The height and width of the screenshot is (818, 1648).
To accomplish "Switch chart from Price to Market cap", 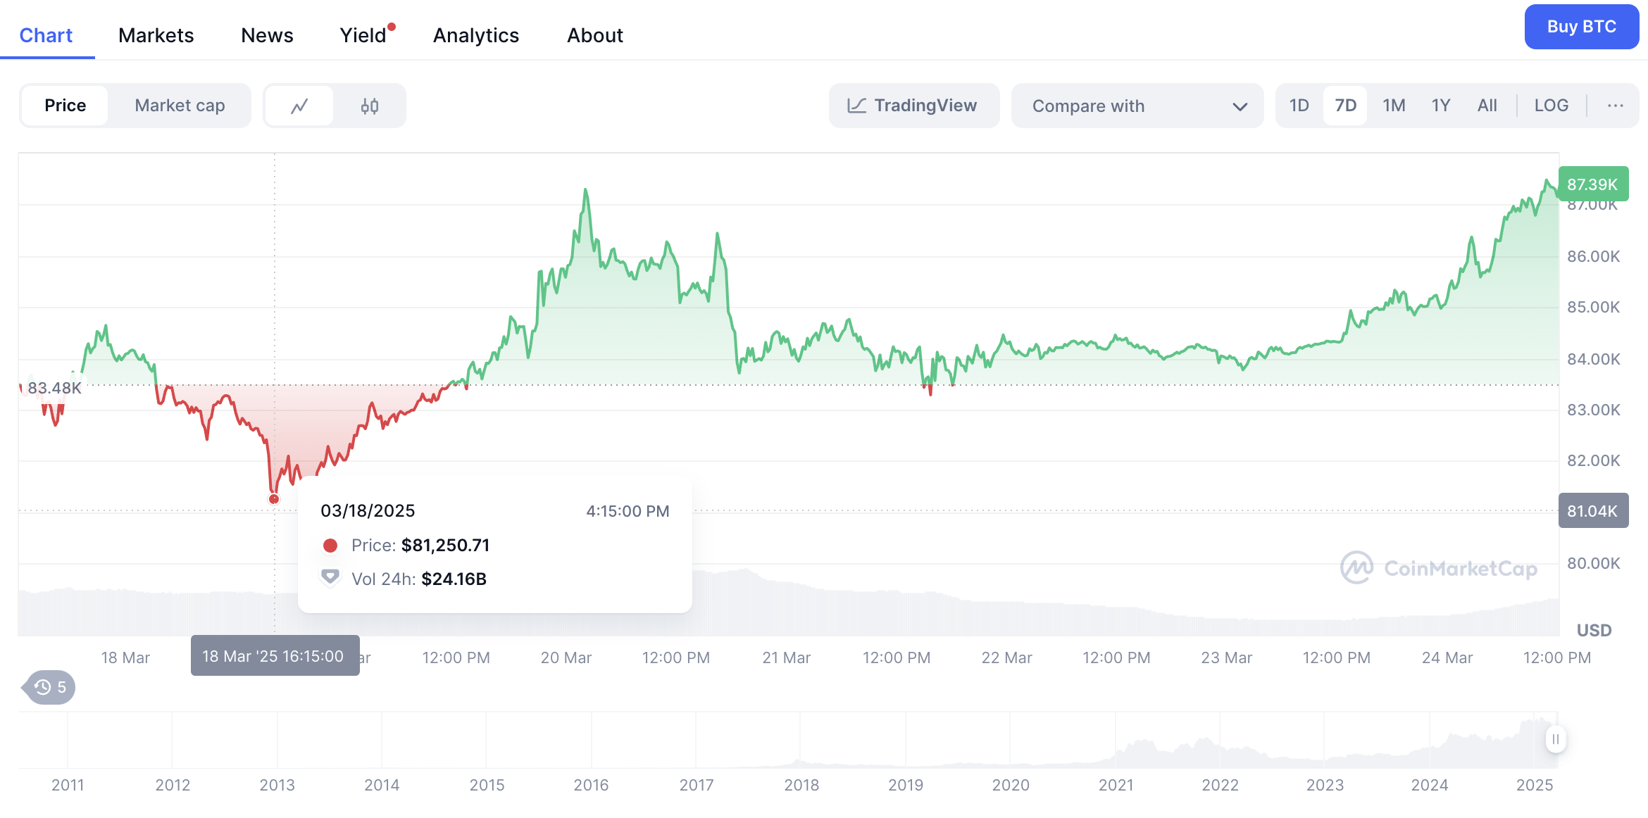I will [x=179, y=106].
